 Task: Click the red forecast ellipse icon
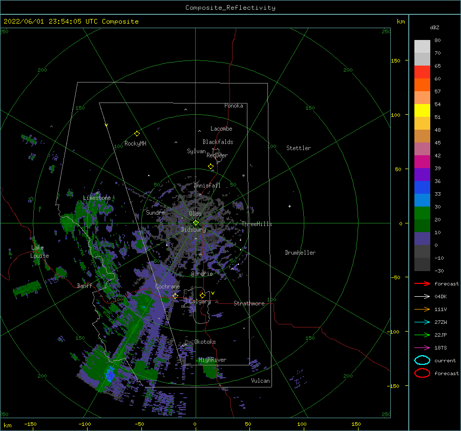422,373
